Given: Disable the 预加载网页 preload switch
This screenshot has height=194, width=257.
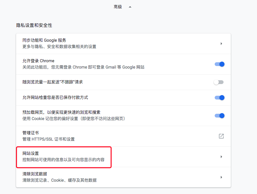Looking at the screenshot, I should [219, 116].
